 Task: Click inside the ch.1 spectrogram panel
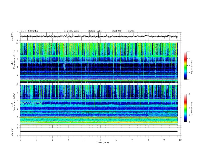[x=99, y=63]
